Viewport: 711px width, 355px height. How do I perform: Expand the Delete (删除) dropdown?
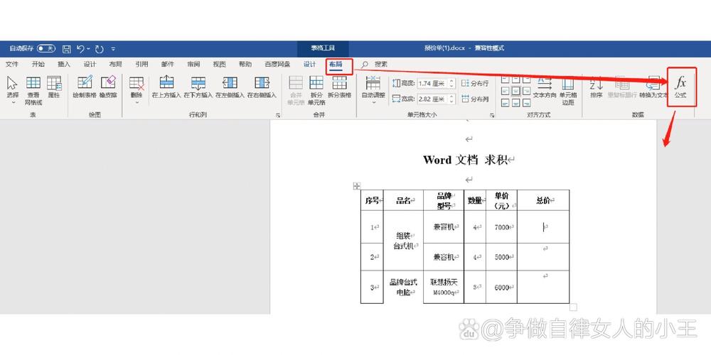click(x=137, y=103)
